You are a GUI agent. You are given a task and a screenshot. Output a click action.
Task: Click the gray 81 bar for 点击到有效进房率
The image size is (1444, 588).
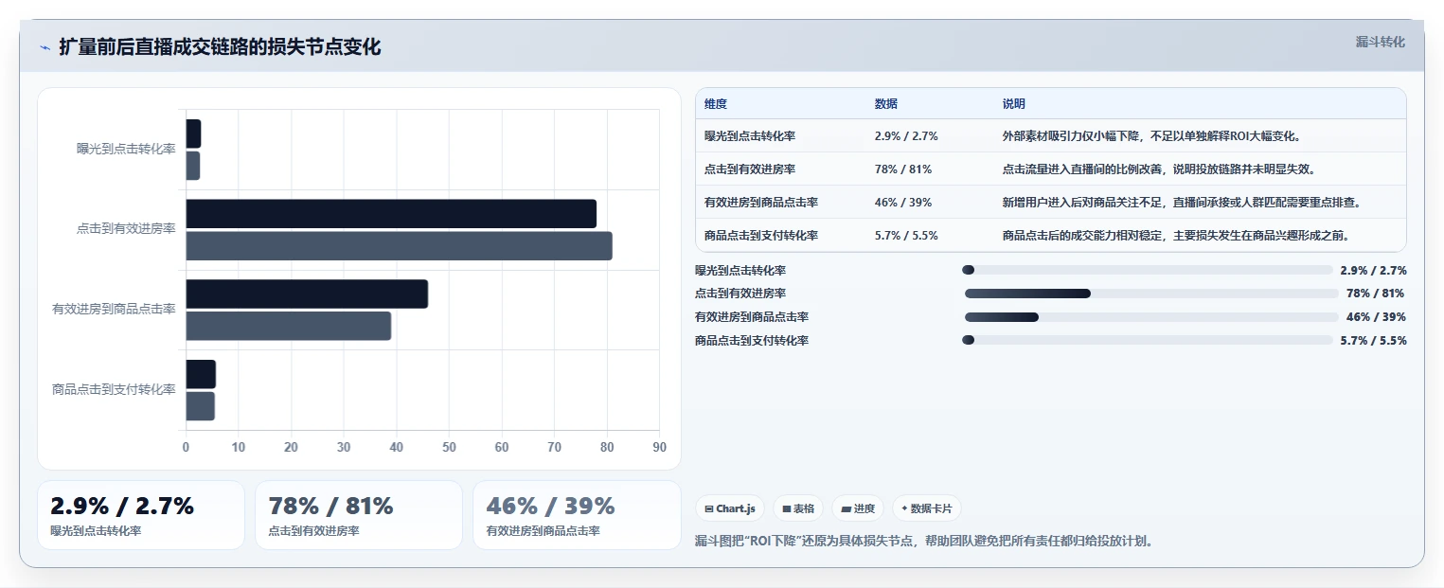point(399,246)
